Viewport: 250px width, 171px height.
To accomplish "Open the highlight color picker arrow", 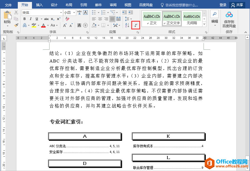I will (38, 25).
